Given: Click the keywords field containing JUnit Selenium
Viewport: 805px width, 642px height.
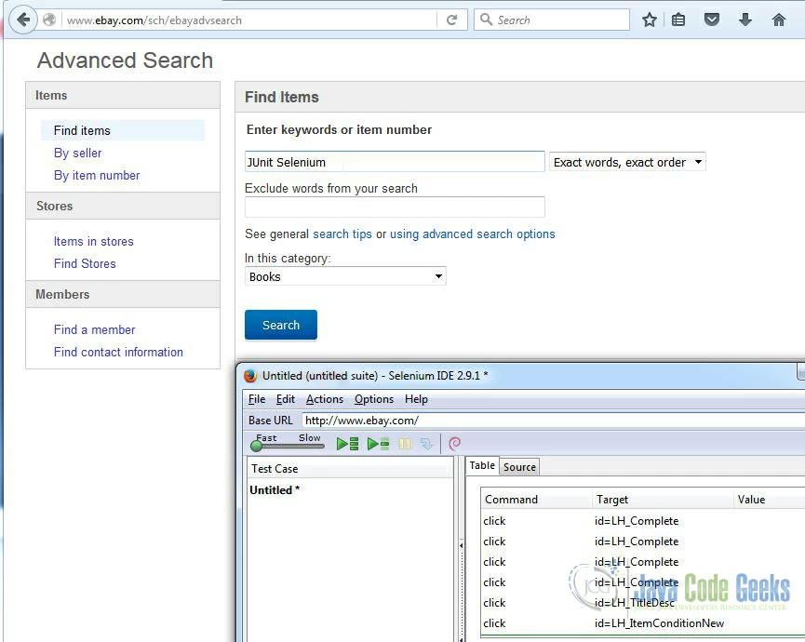Looking at the screenshot, I should (395, 162).
